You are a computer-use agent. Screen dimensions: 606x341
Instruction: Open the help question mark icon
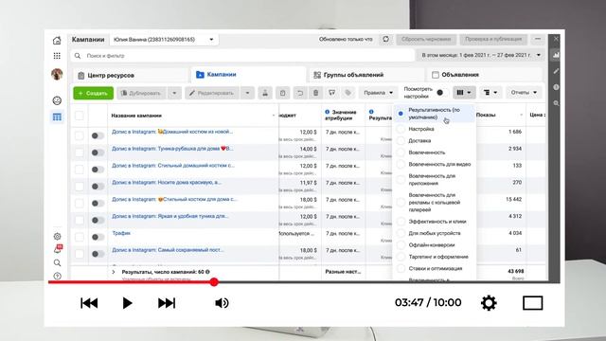(x=57, y=276)
